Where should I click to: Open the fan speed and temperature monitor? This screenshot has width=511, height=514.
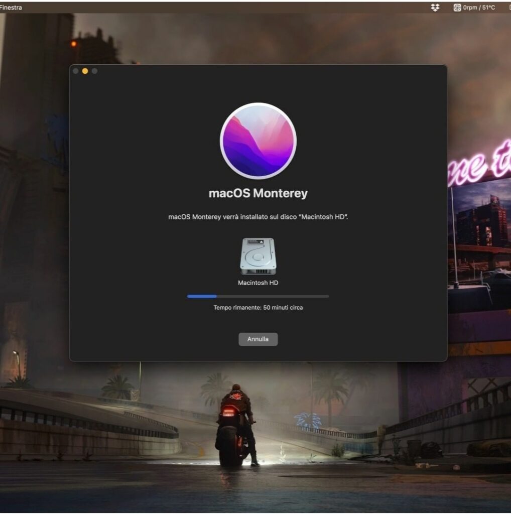tap(474, 8)
